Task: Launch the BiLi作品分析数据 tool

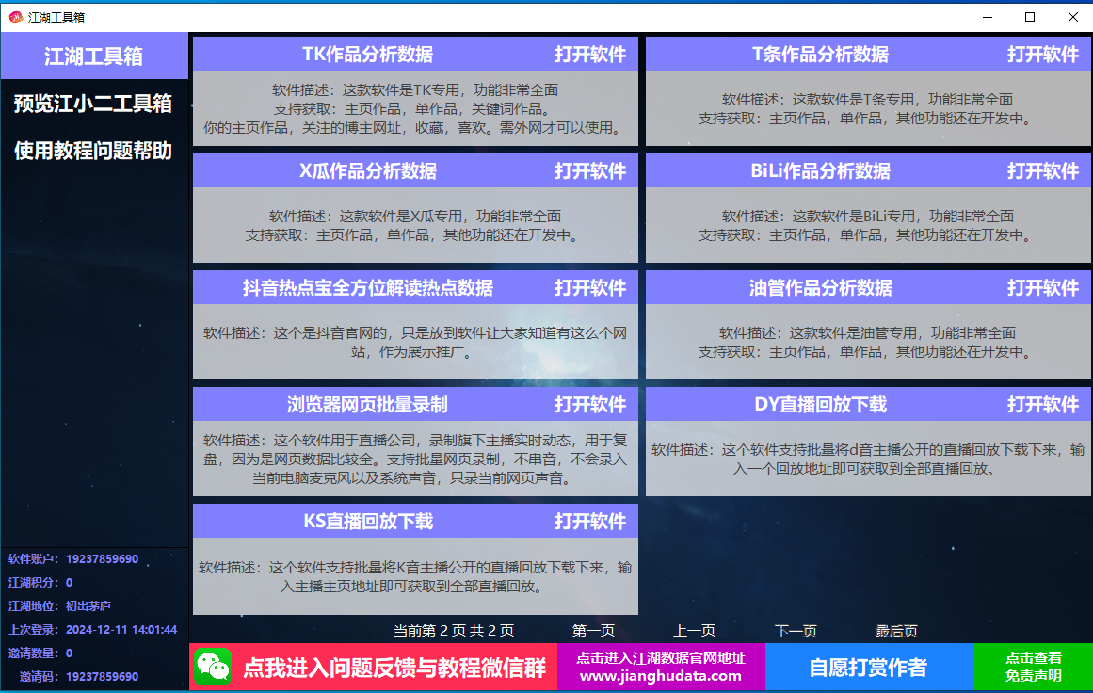Action: 1042,171
